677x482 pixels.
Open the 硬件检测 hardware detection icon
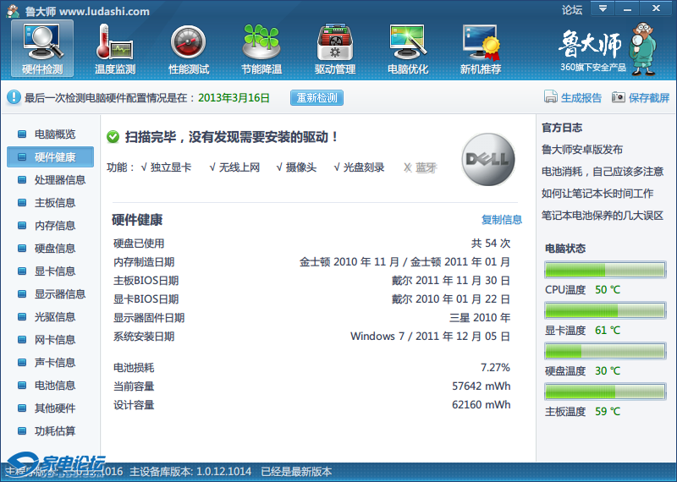42,47
